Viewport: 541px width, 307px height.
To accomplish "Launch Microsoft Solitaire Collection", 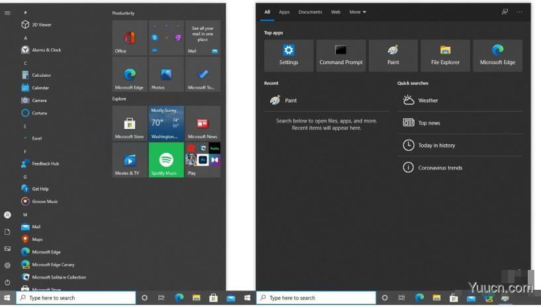I will (x=53, y=277).
